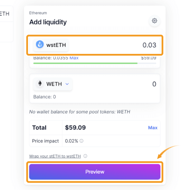The image size is (190, 190).
Task: Click the green wstETH balance slider bar
Action: click(x=95, y=63)
